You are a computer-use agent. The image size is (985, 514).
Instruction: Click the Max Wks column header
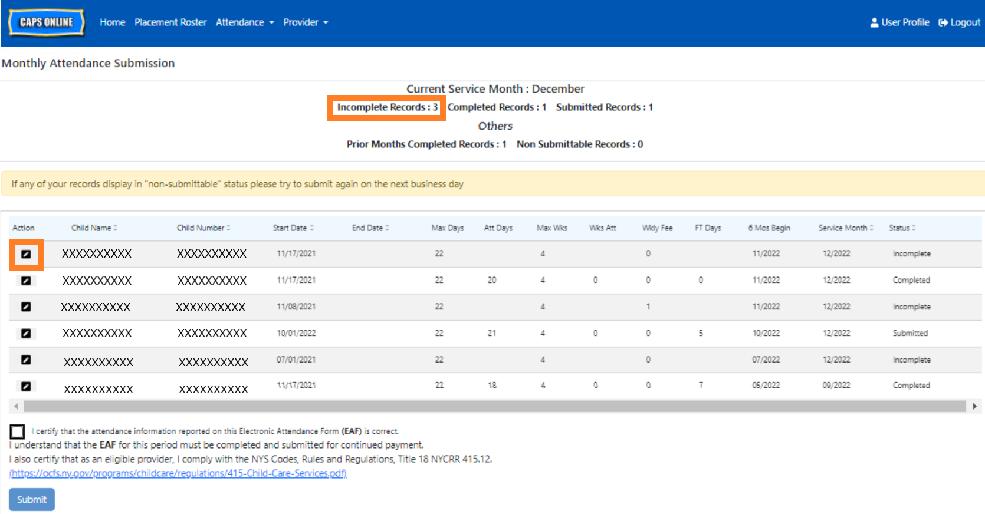point(552,228)
